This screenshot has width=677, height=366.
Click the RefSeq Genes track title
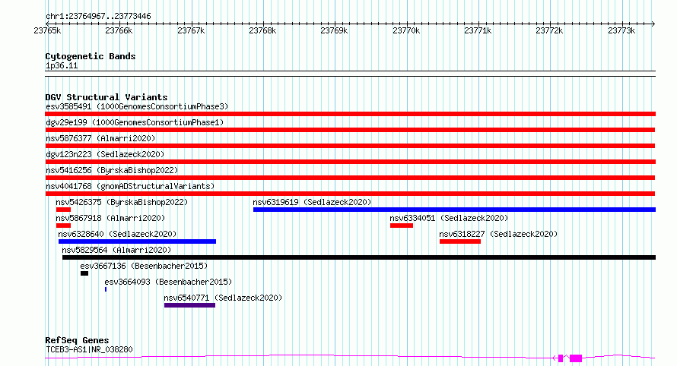(x=77, y=340)
